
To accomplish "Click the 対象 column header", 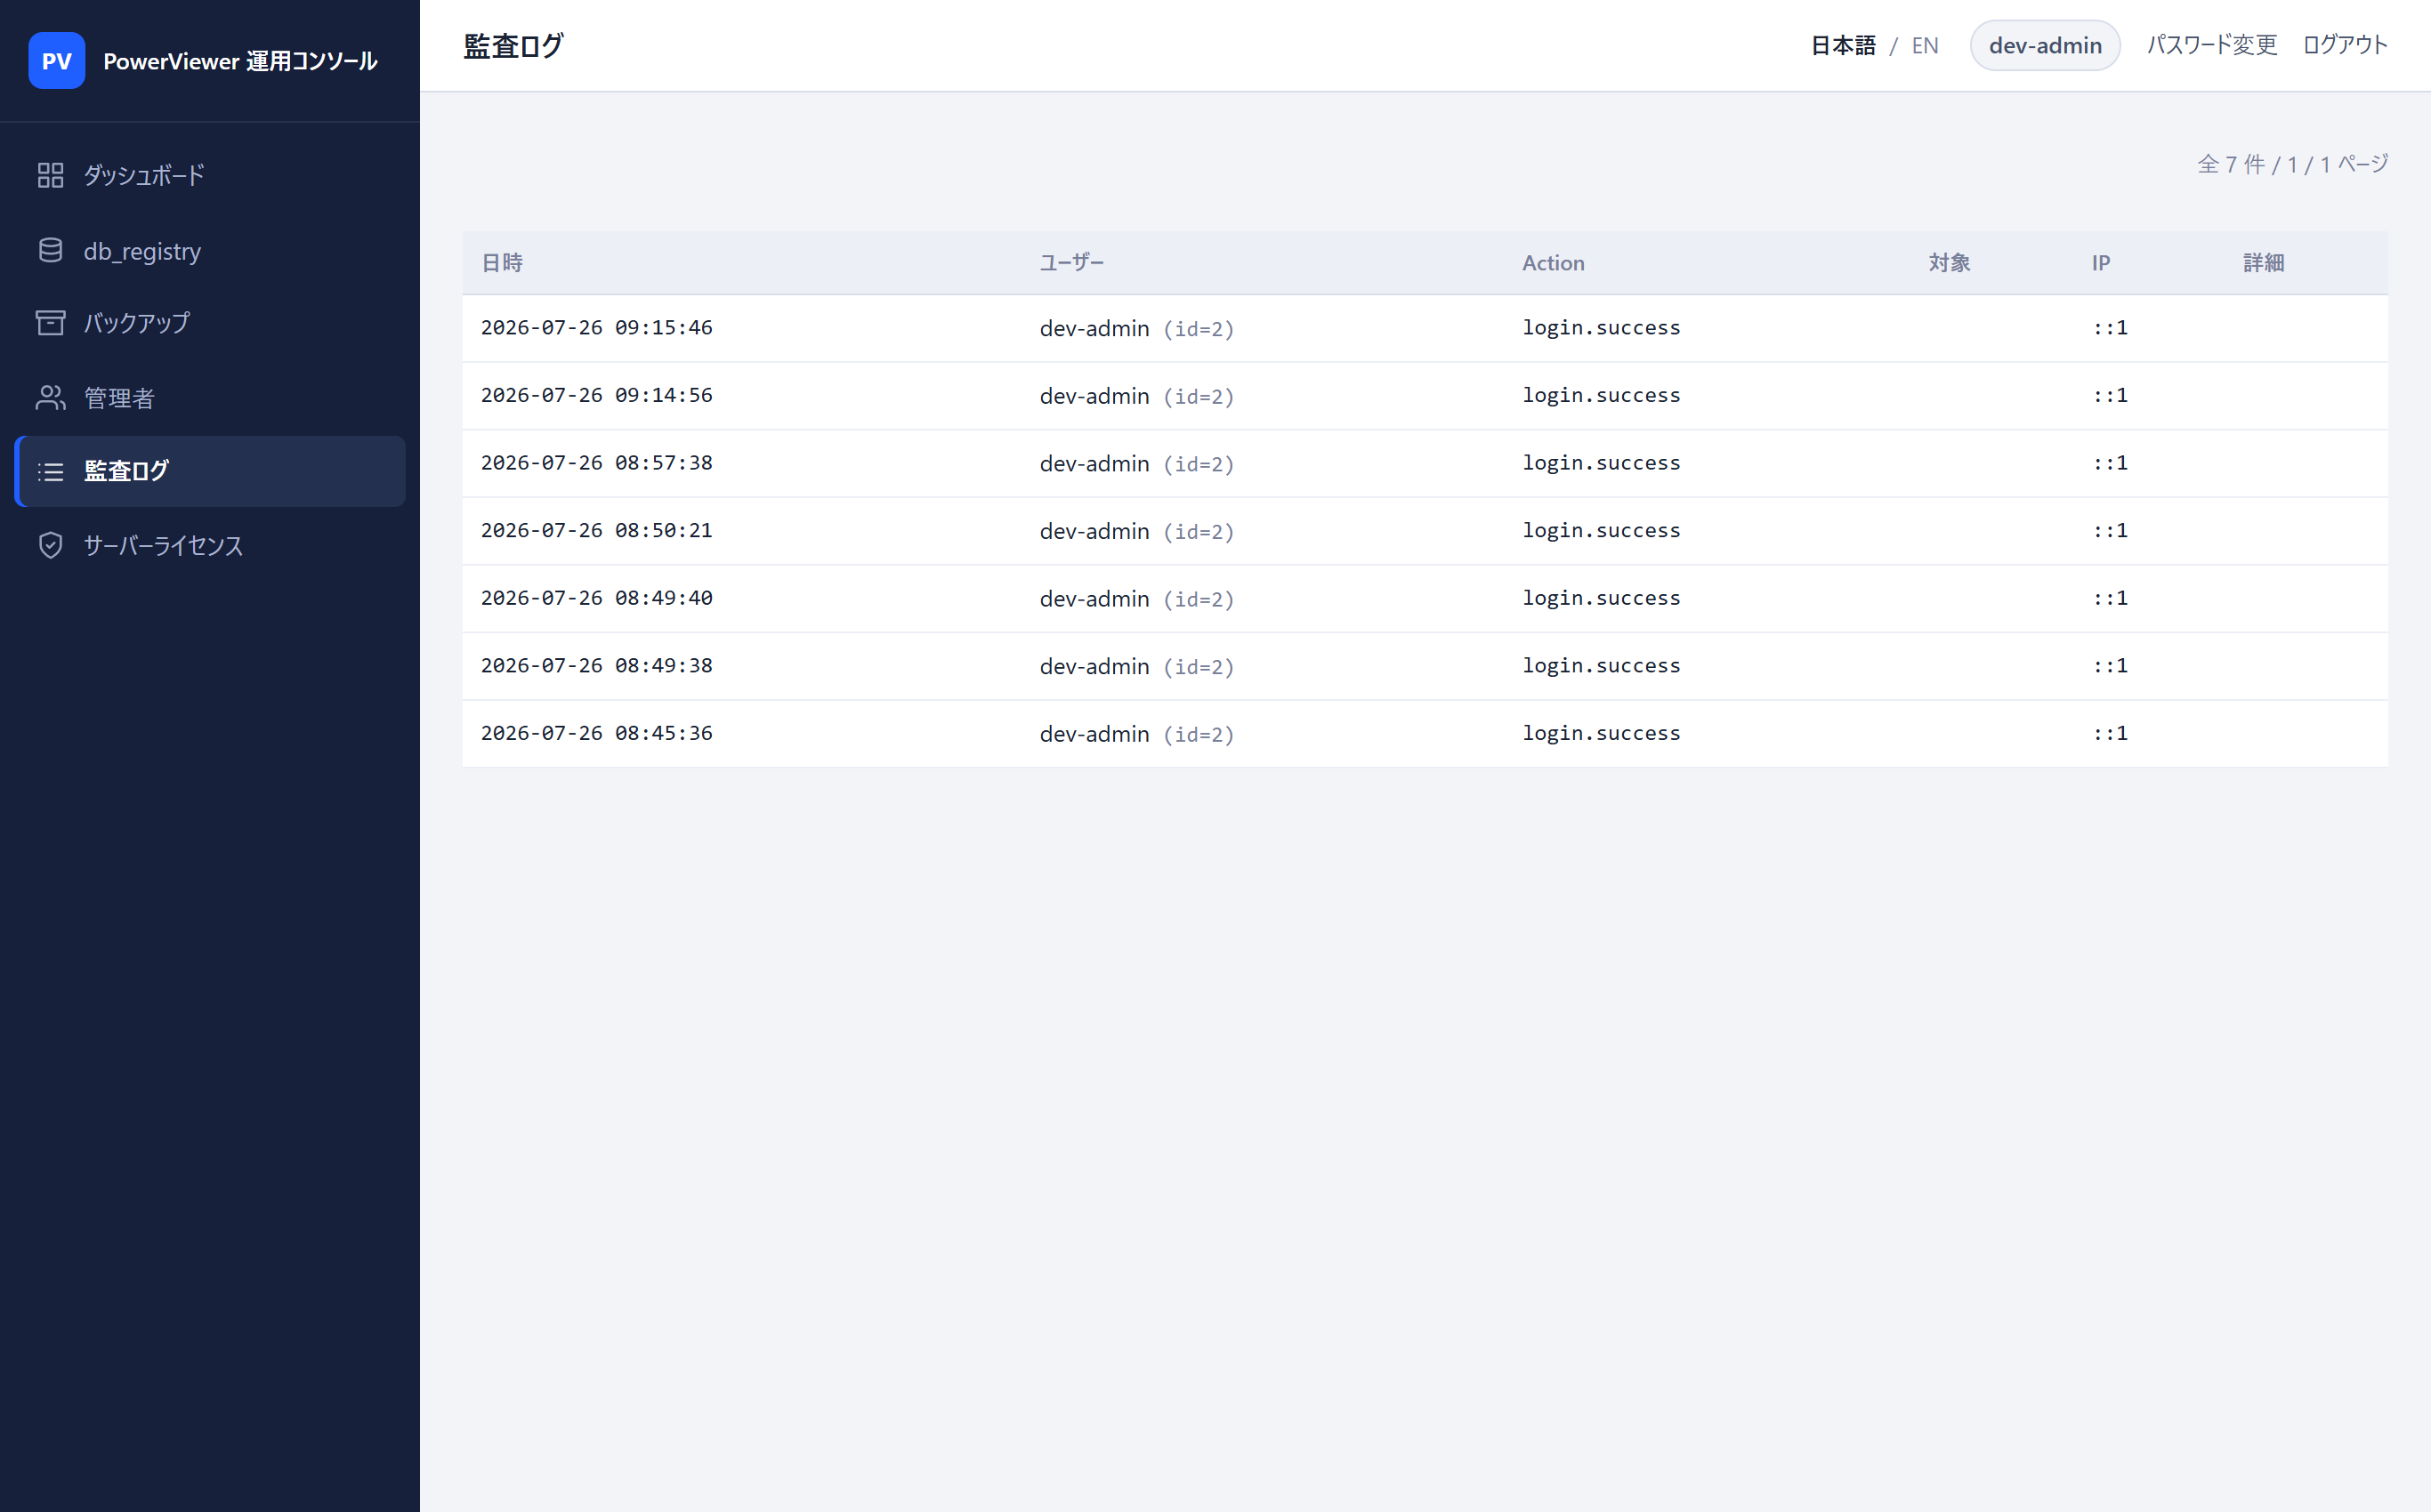I will tap(1950, 263).
